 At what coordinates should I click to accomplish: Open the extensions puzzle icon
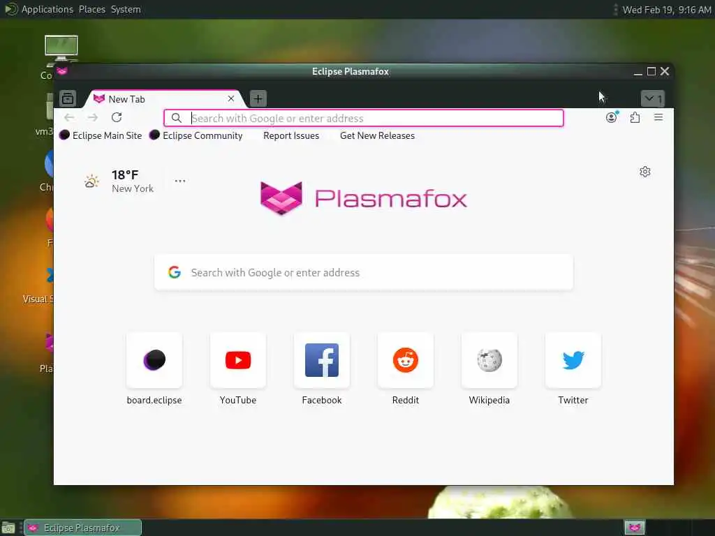pos(635,117)
